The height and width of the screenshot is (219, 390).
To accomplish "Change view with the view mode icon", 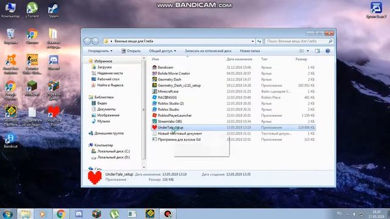I will tap(302, 51).
